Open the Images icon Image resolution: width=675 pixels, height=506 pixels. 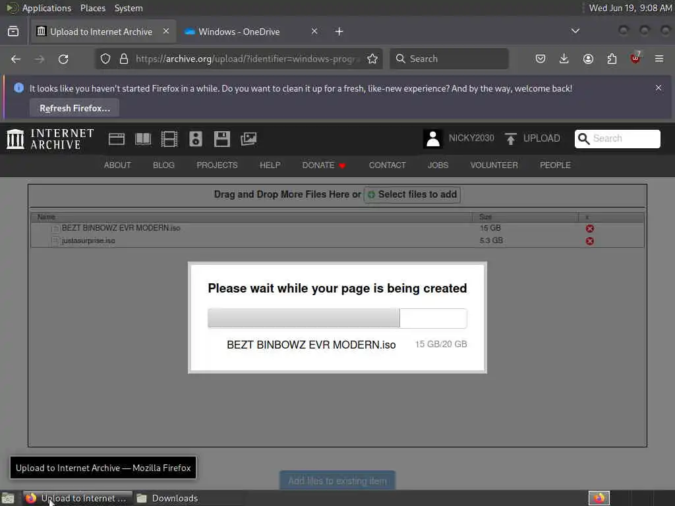pyautogui.click(x=249, y=139)
